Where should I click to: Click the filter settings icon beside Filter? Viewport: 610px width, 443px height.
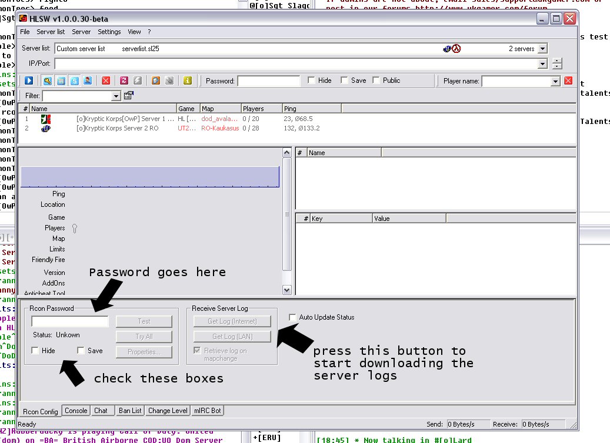tap(129, 95)
